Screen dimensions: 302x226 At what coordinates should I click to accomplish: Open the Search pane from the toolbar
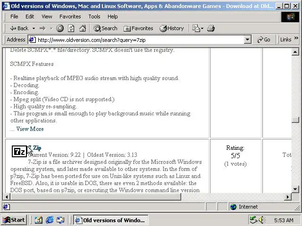click(x=105, y=28)
